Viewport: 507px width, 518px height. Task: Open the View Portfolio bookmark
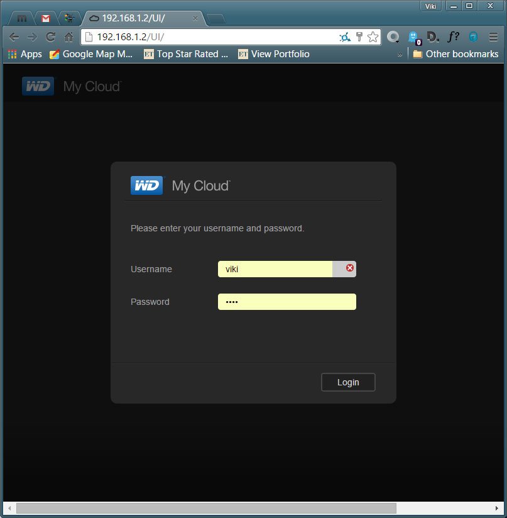[x=274, y=54]
